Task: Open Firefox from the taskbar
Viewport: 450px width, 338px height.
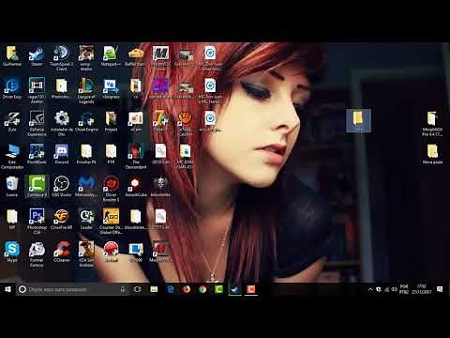Action: (187, 289)
